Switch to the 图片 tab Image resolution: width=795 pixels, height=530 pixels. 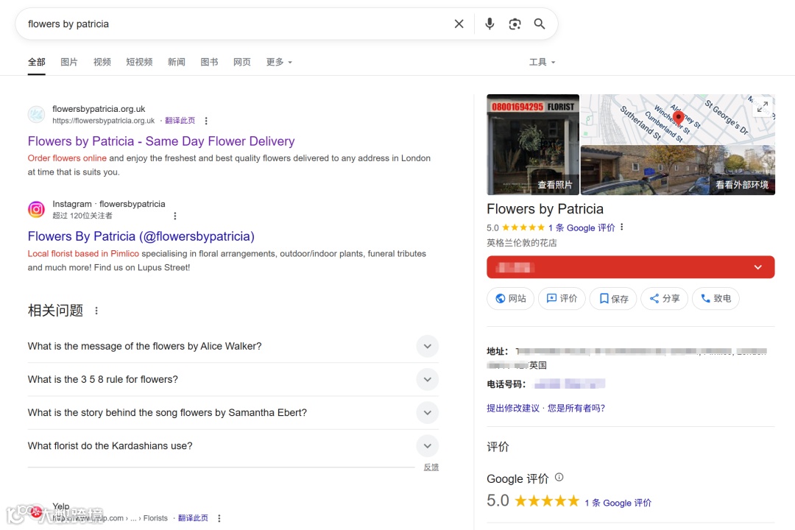coord(69,62)
